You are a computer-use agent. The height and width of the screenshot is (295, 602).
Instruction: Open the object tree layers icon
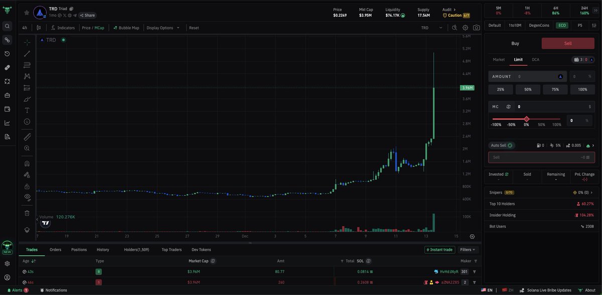pyautogui.click(x=27, y=230)
